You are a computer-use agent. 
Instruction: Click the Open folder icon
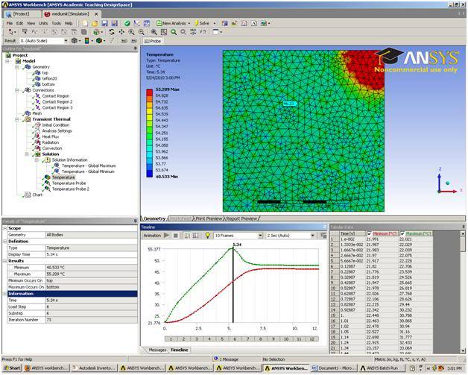(95, 23)
